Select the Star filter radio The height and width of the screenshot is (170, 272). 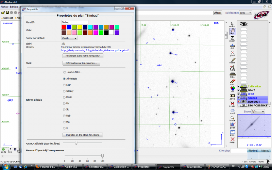[x=64, y=85]
